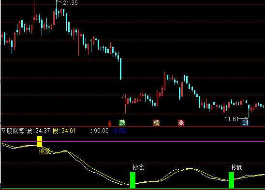Click the blue 0.00 indicator value
Image resolution: width=265 pixels, height=190 pixels.
(120, 131)
